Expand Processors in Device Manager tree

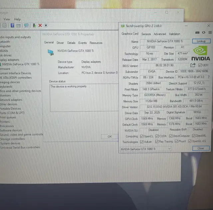click(7, 126)
